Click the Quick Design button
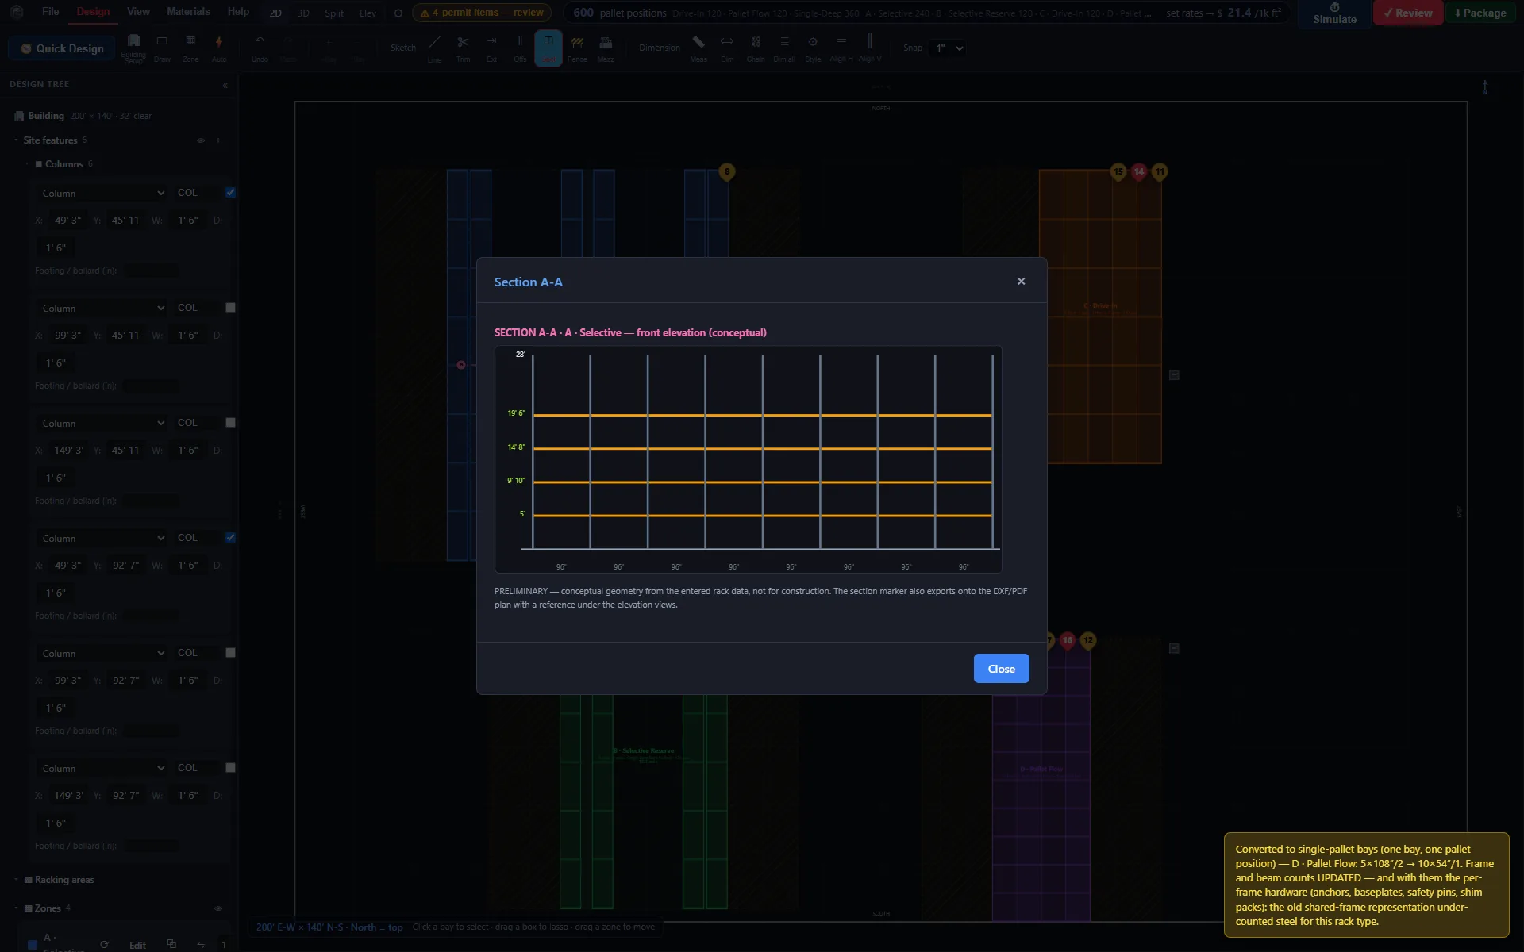Screen dimensions: 1524x952 [62, 48]
